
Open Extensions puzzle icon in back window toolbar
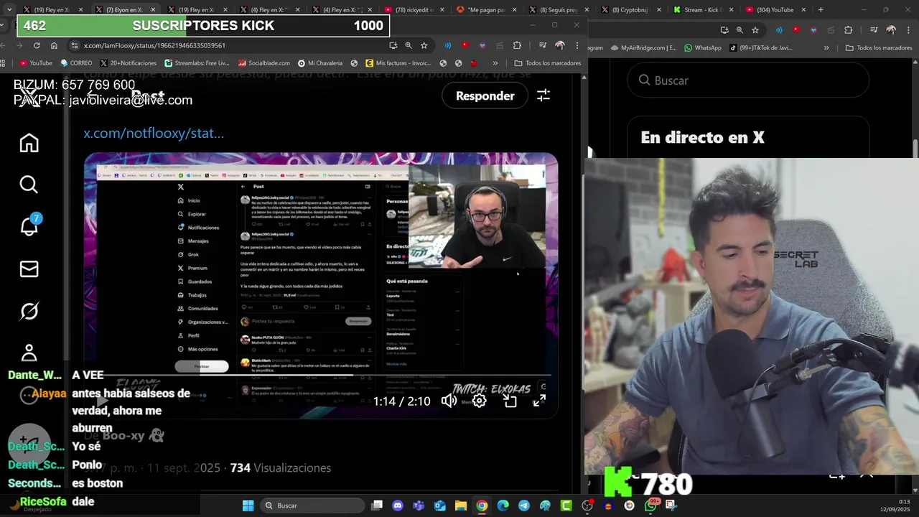click(x=849, y=30)
